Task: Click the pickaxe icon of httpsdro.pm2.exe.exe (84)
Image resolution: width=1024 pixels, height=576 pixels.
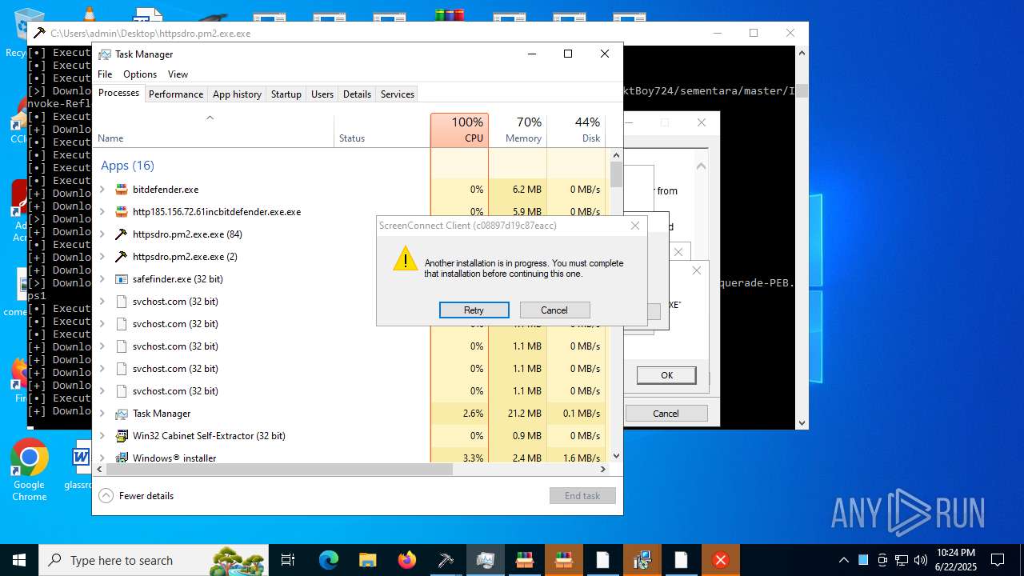Action: pos(122,234)
